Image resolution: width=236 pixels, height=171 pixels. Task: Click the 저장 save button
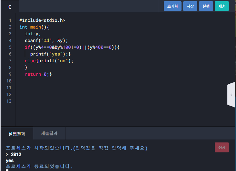tap(190, 6)
